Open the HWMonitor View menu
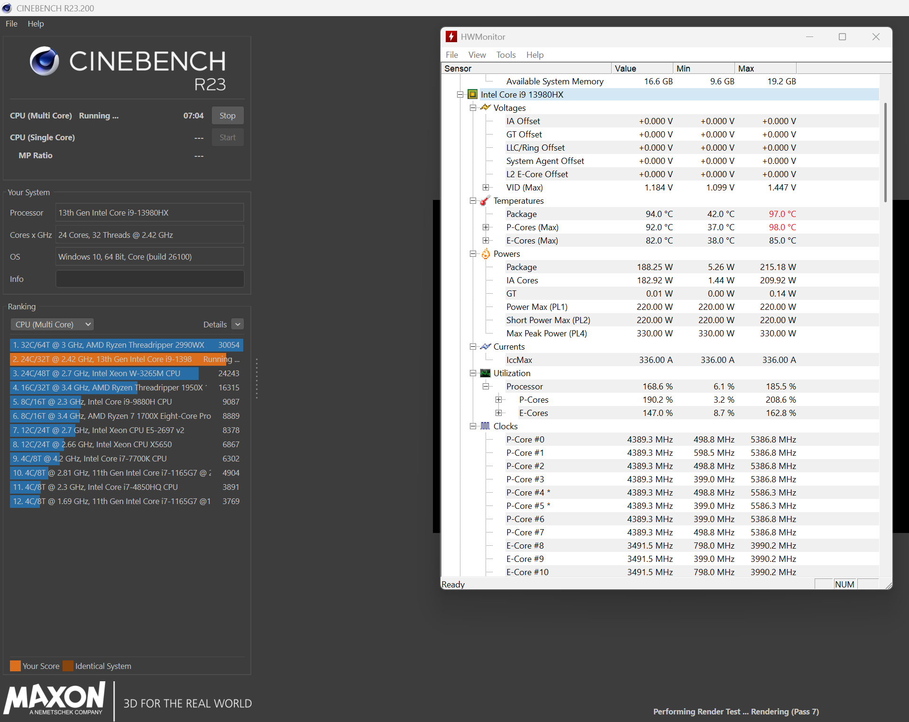 (477, 55)
